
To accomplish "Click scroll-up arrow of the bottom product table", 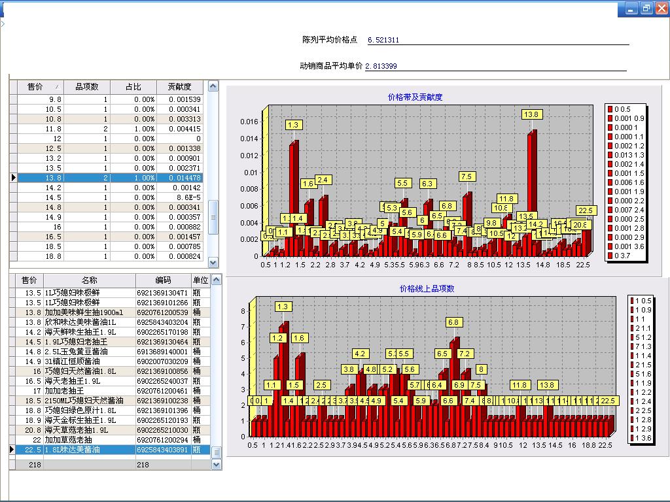I will point(217,281).
